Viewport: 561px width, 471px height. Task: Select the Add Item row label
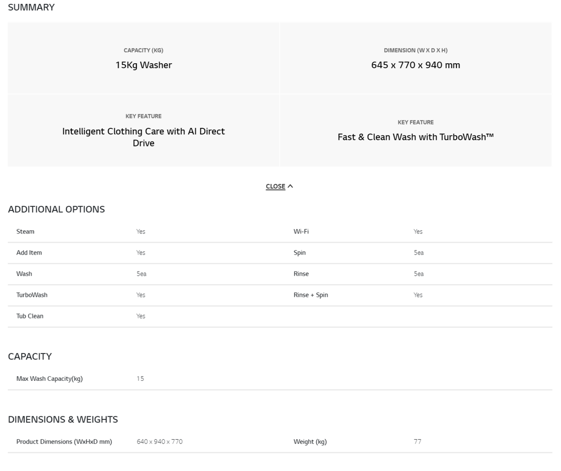click(29, 253)
